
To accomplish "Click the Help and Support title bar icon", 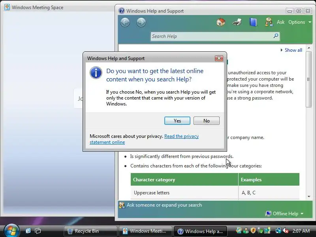I will [x=122, y=11].
